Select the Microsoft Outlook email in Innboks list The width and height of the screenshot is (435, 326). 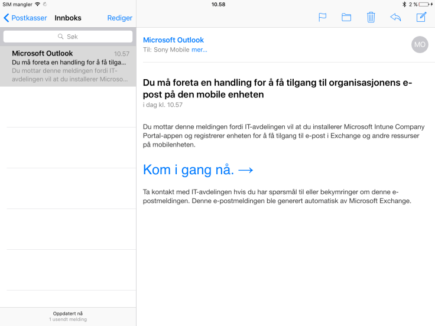pos(68,66)
